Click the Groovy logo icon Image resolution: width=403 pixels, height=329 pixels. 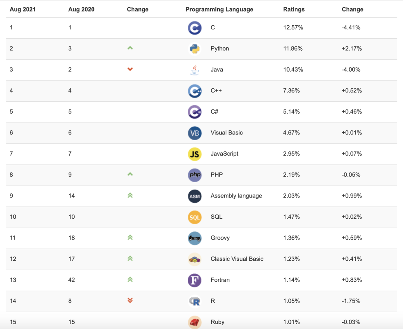coord(194,238)
